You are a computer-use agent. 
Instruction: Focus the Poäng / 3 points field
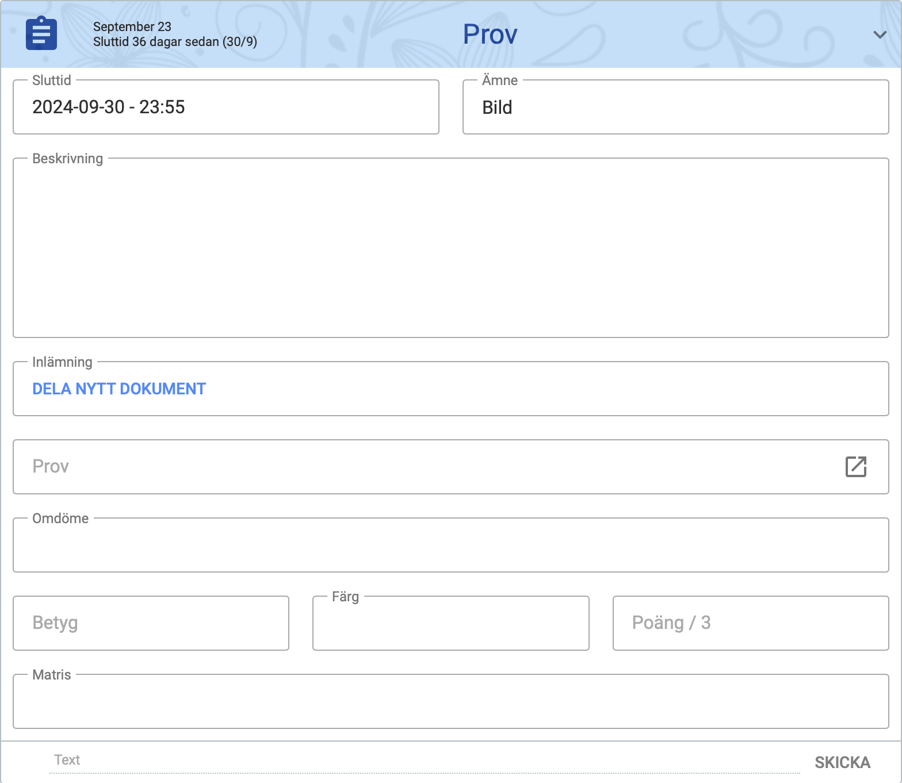(x=750, y=623)
